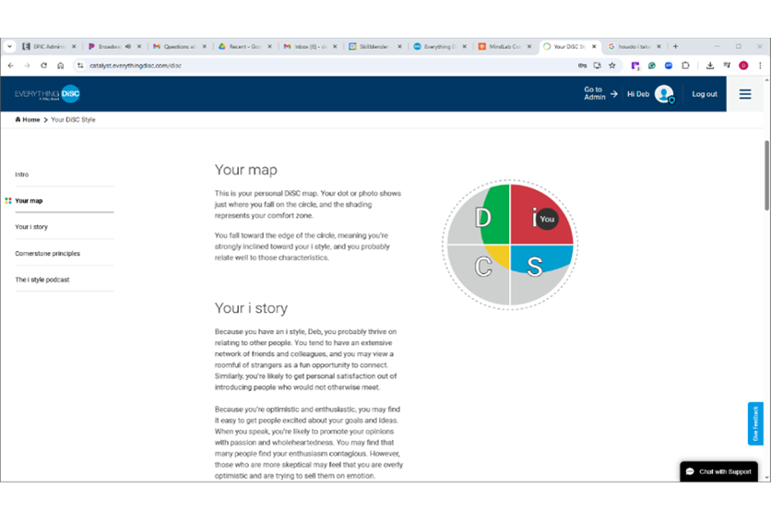
Task: Switch to the Everything DiSC tab
Action: (x=439, y=46)
